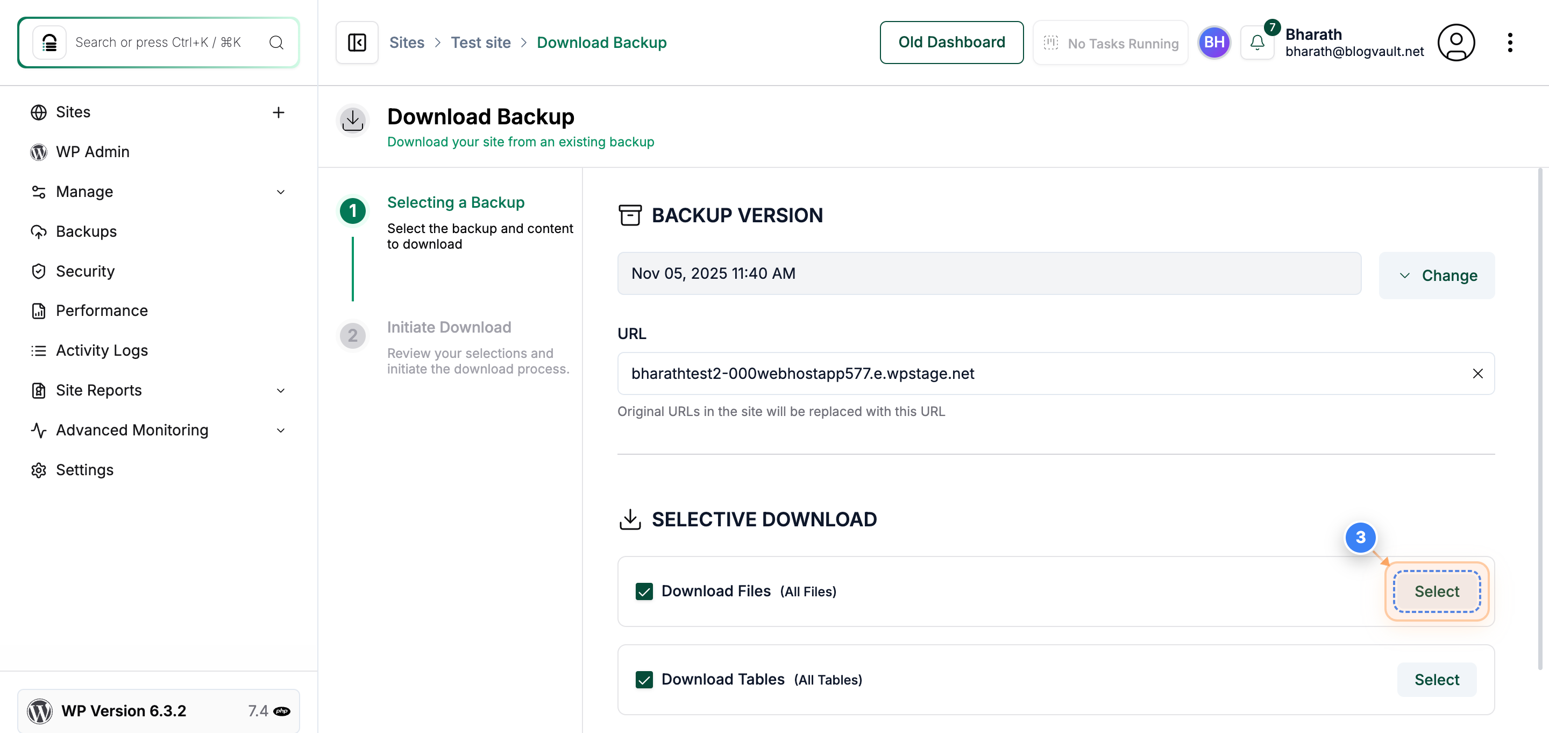This screenshot has width=1549, height=733.
Task: Open the notification bell with 7 alerts
Action: tap(1257, 42)
